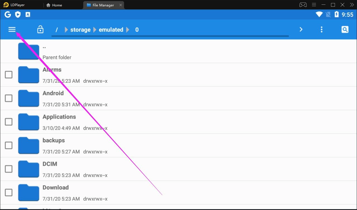Open the DCIM folder

50,164
